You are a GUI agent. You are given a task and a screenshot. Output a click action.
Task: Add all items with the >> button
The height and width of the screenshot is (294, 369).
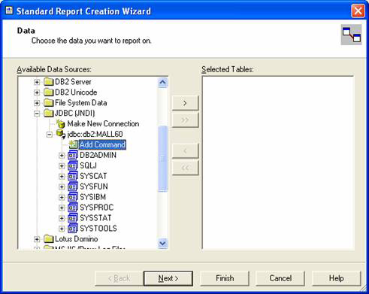[185, 120]
